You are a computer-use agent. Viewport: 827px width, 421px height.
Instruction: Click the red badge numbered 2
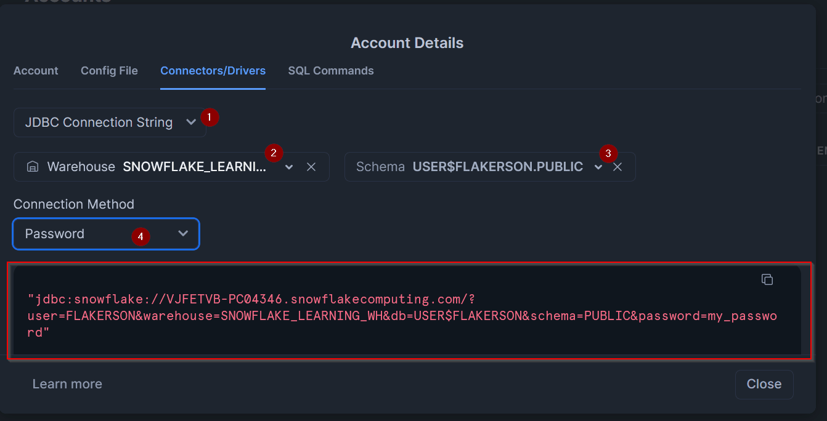(x=274, y=153)
